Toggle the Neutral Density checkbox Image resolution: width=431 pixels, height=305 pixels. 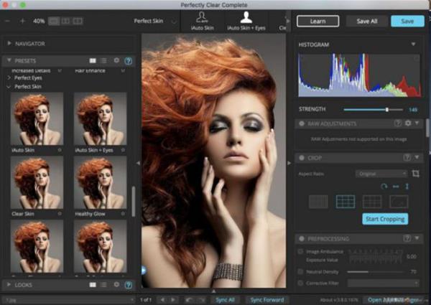(300, 272)
